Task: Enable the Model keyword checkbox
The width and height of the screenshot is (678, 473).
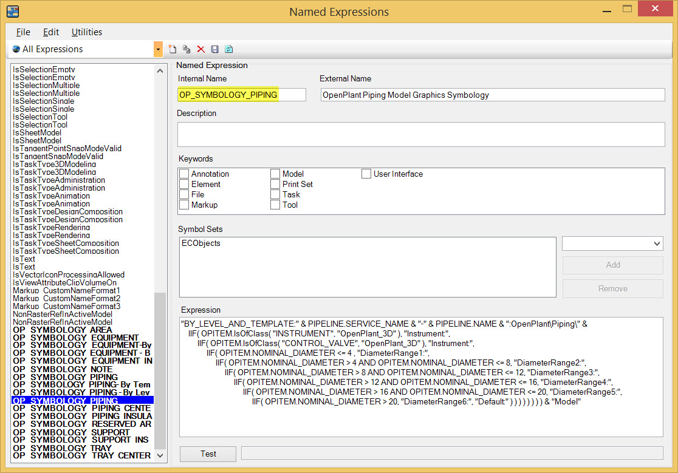Action: [x=275, y=174]
